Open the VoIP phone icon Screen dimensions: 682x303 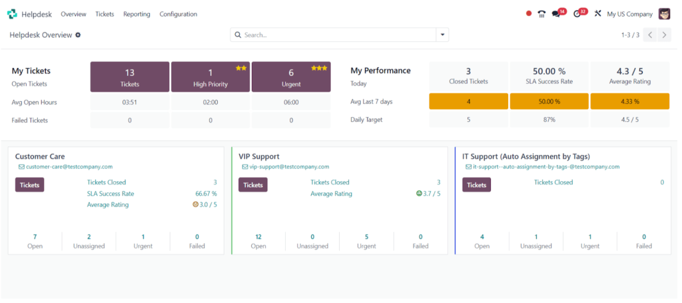click(541, 14)
